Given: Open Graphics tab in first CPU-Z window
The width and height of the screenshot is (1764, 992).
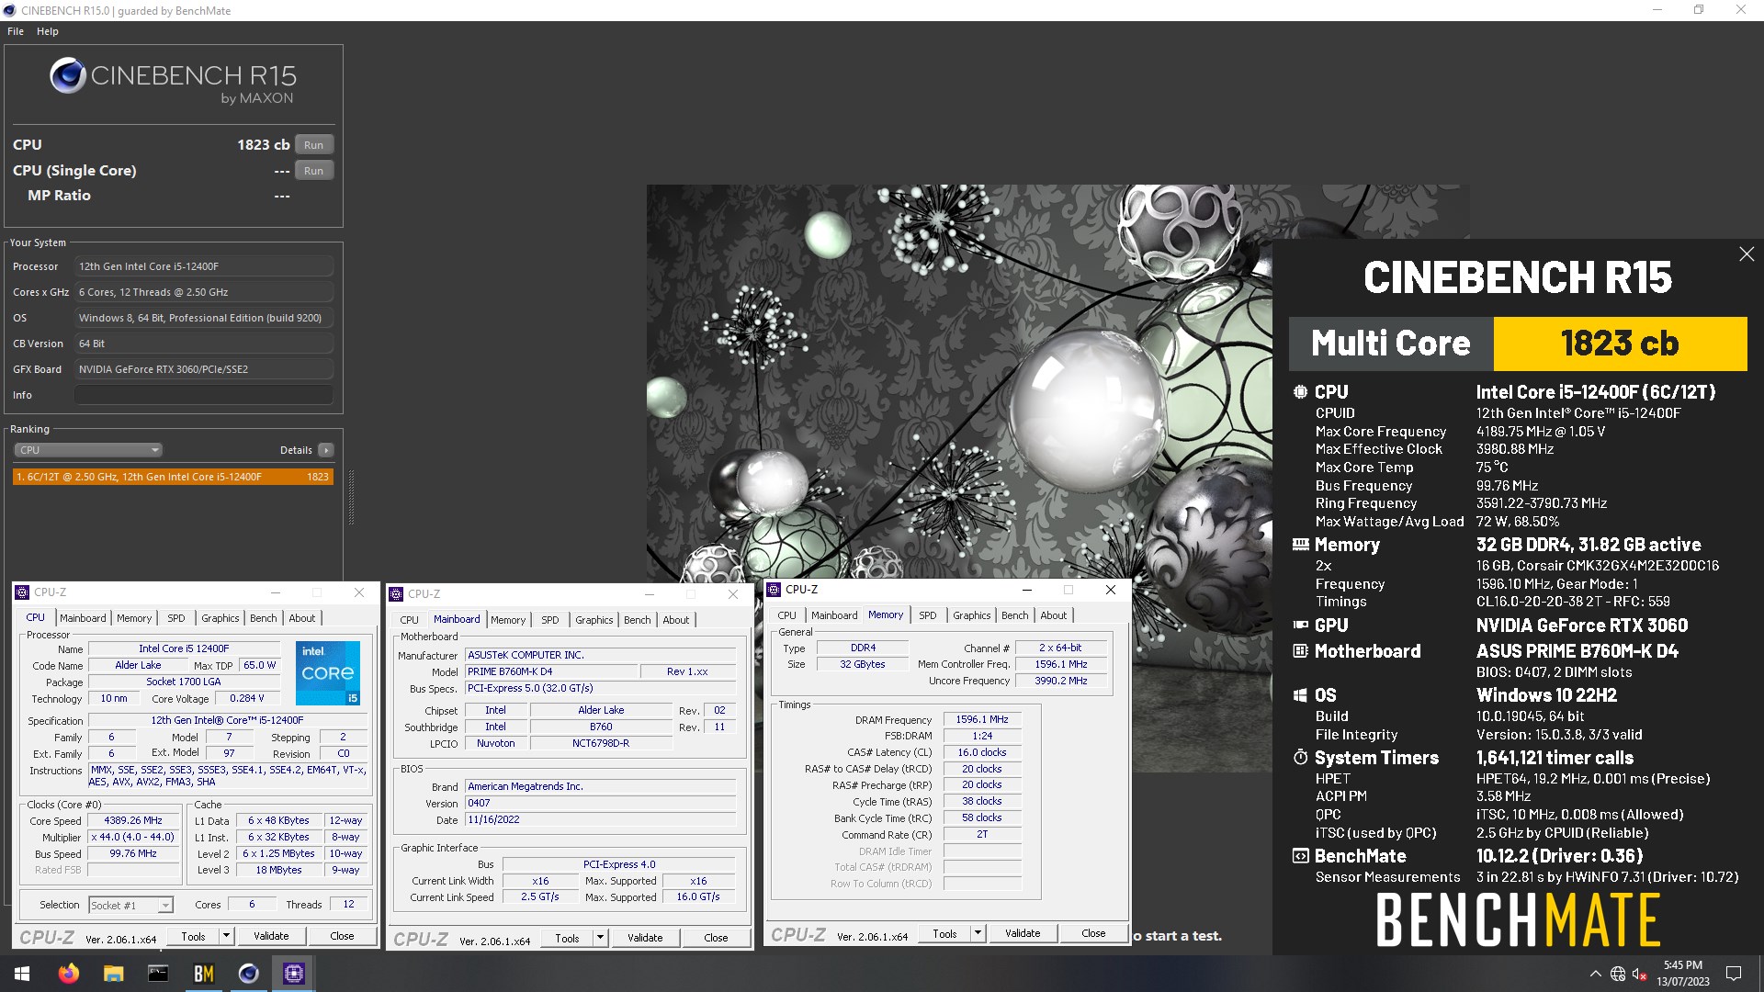Looking at the screenshot, I should 220,618.
